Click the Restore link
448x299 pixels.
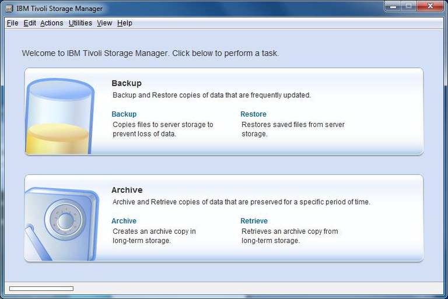coord(253,114)
